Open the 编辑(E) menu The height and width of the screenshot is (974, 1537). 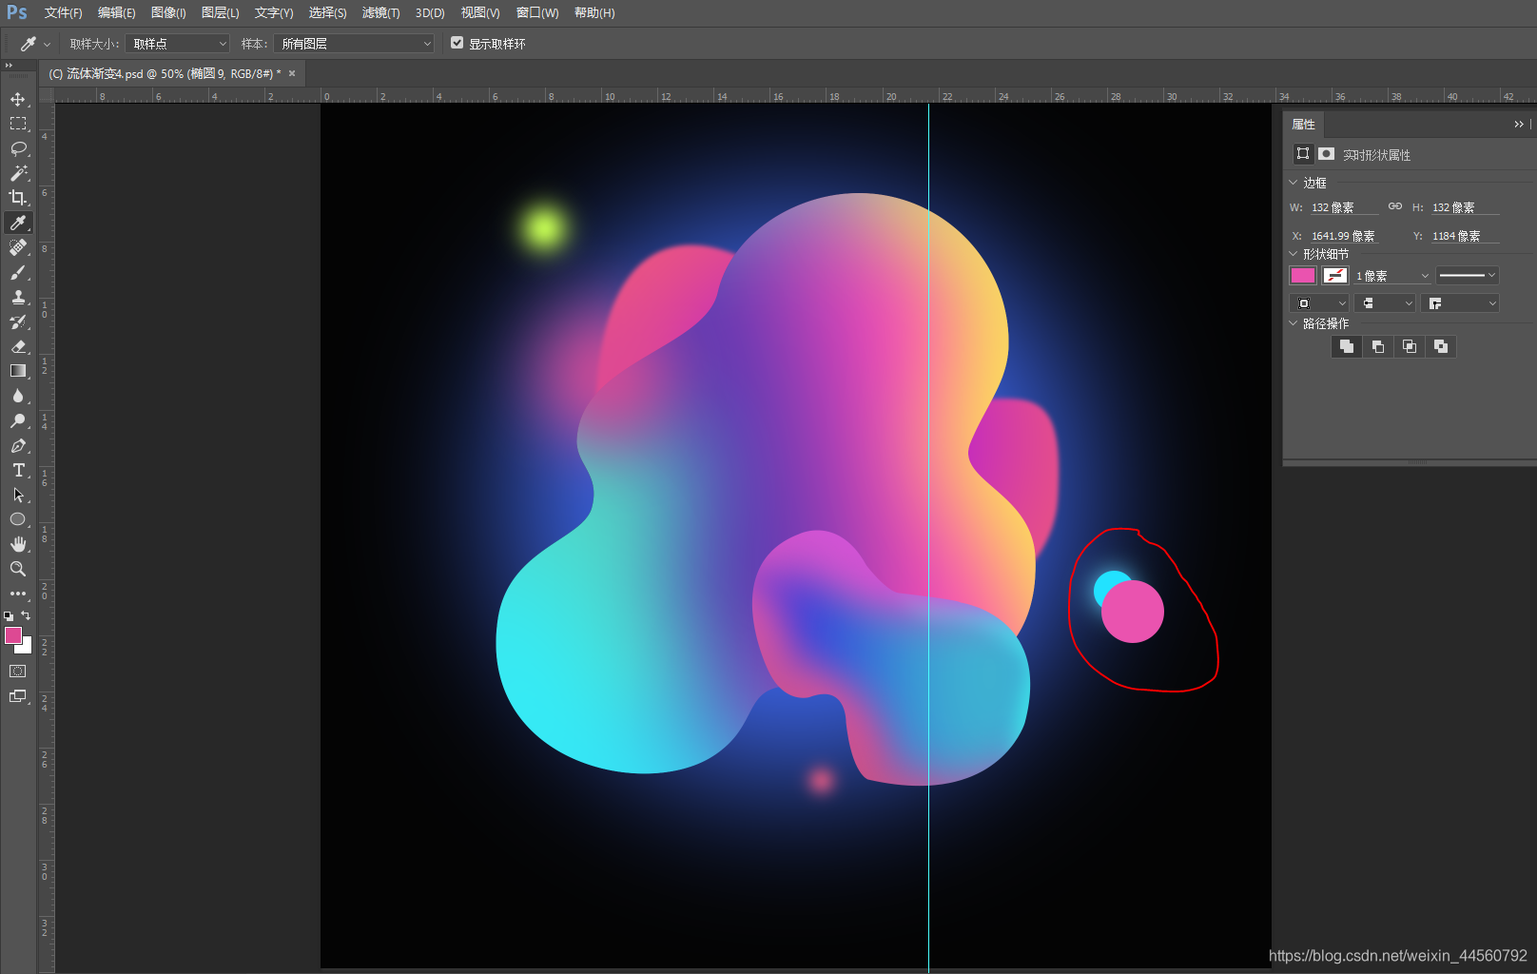pyautogui.click(x=116, y=12)
